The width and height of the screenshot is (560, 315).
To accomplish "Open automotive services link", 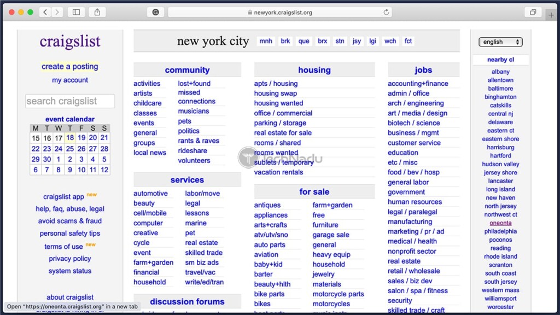I will (x=151, y=194).
